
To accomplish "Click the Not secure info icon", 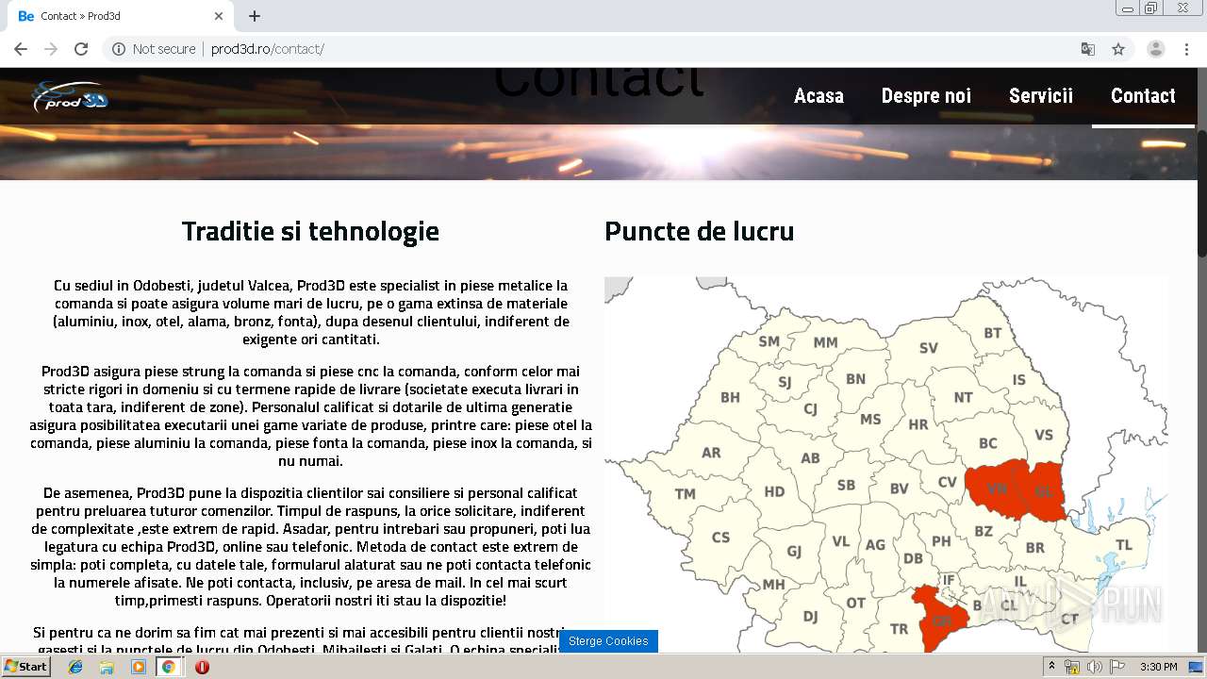I will 119,49.
